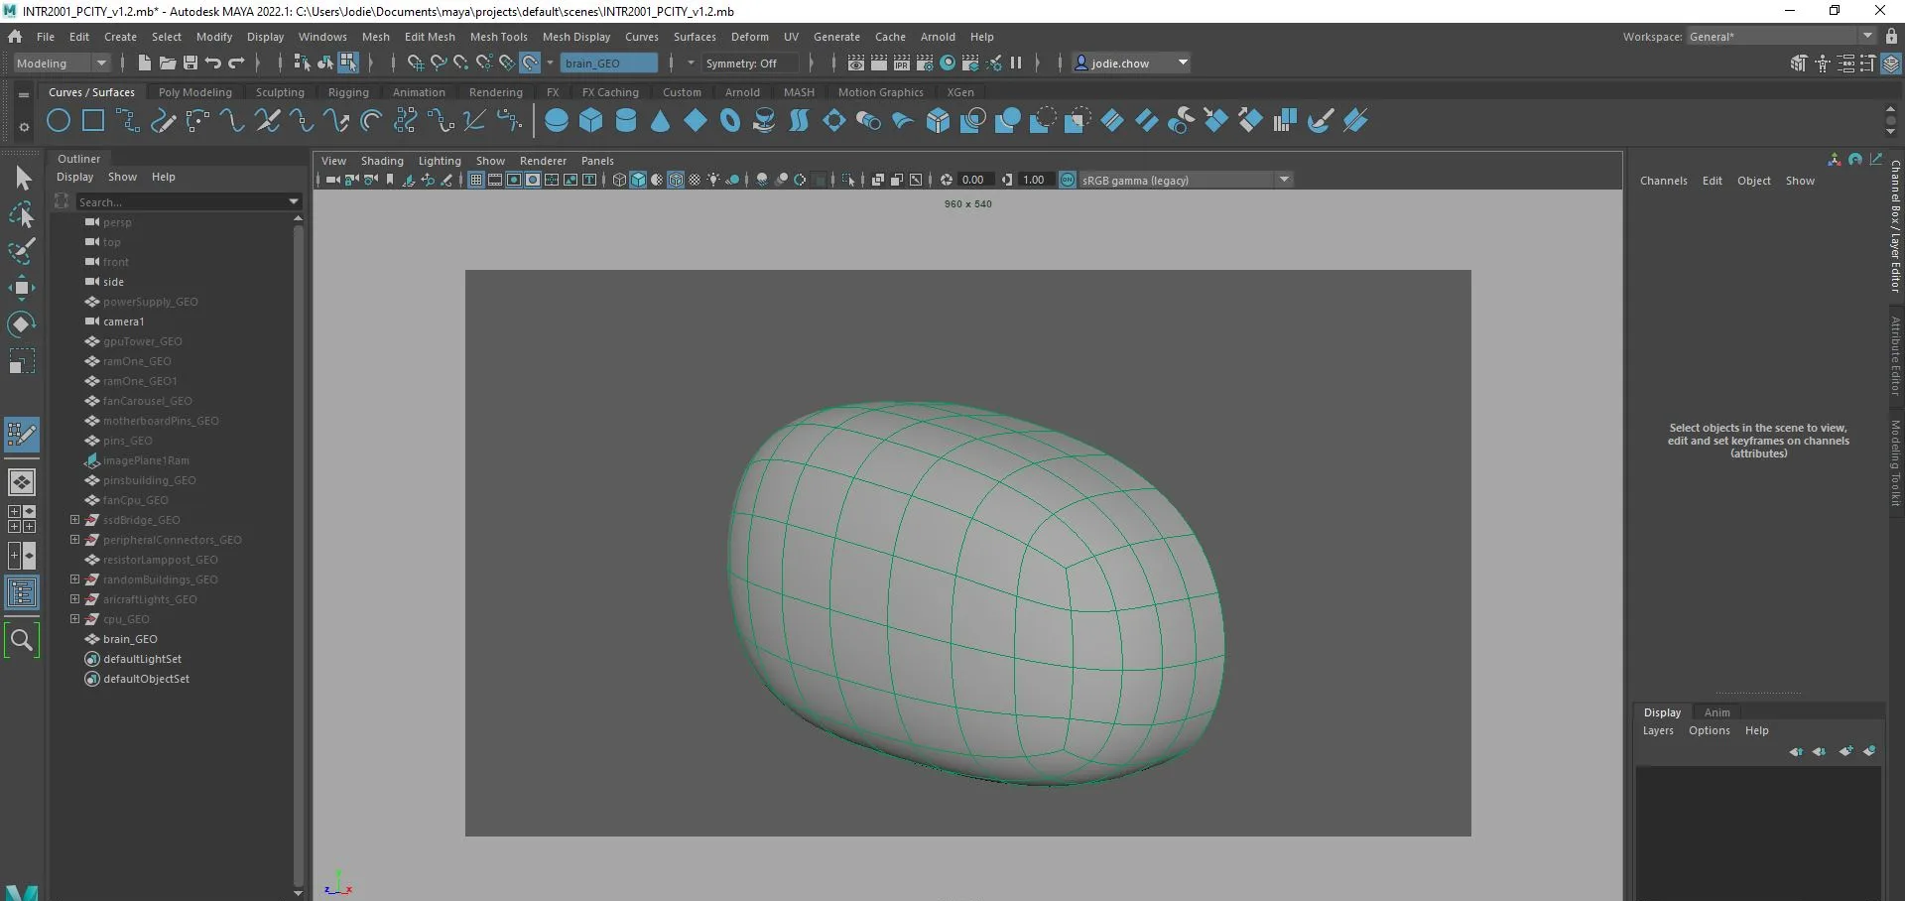
Task: Create a NURBS cube from the shelf
Action: (591, 121)
